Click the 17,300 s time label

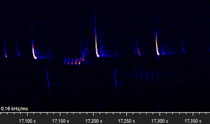point(160,121)
